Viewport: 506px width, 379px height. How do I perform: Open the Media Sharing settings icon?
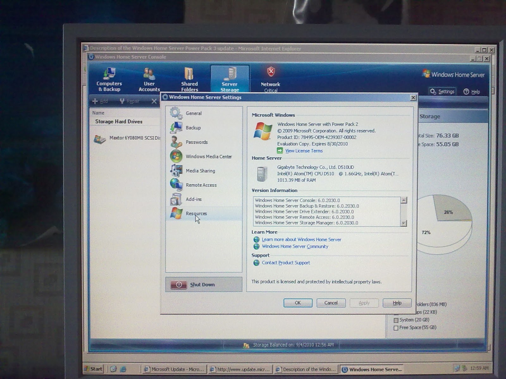(176, 171)
